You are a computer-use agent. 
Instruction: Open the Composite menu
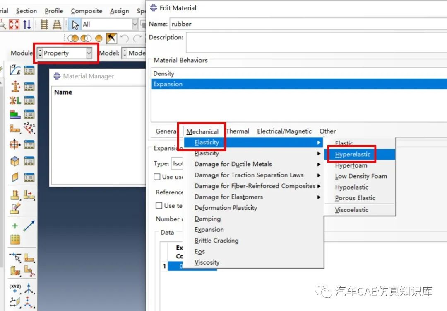[87, 11]
